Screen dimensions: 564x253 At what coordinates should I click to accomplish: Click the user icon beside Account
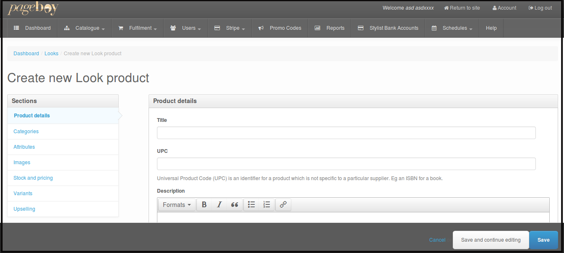coord(495,8)
